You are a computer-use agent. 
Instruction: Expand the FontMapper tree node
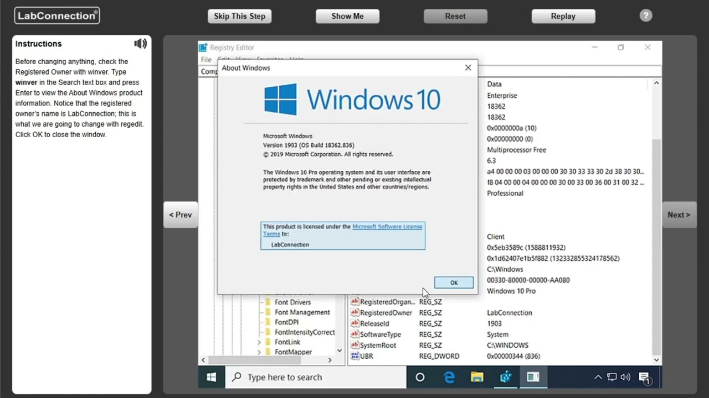point(259,352)
